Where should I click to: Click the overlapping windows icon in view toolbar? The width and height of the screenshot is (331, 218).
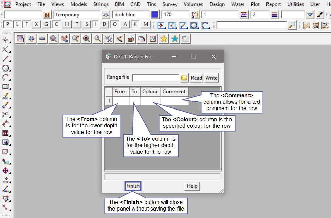142,39
